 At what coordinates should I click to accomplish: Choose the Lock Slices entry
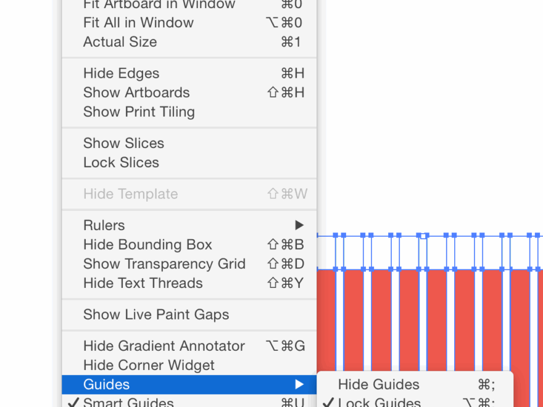(121, 162)
